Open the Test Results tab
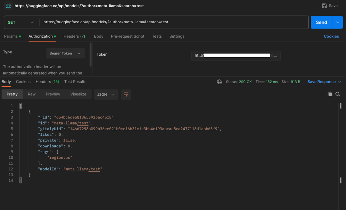The width and height of the screenshot is (346, 210). click(75, 82)
